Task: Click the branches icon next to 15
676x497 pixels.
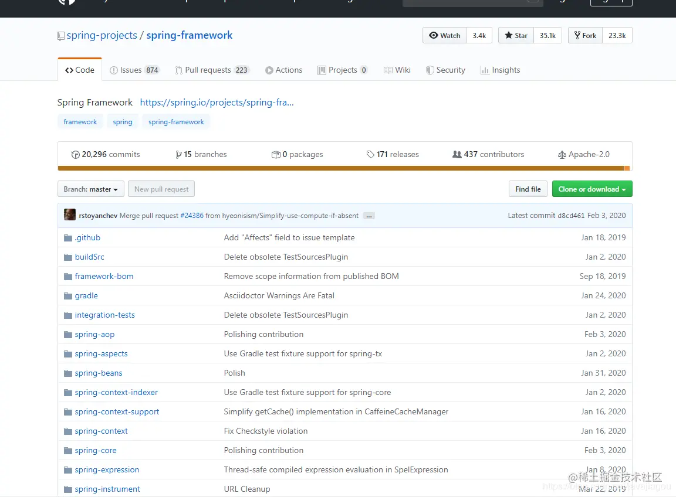Action: pyautogui.click(x=178, y=155)
